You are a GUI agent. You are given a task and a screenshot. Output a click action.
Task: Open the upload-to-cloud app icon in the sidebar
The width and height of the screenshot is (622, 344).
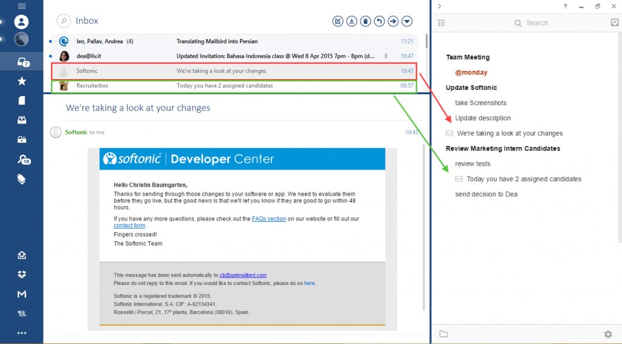pos(22,255)
